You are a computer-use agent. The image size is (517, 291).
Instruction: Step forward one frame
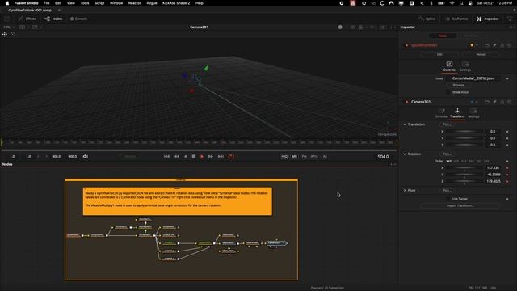210,156
